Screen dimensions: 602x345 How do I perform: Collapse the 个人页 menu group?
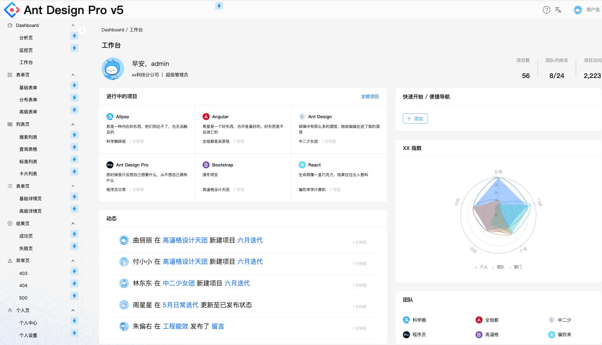point(73,310)
